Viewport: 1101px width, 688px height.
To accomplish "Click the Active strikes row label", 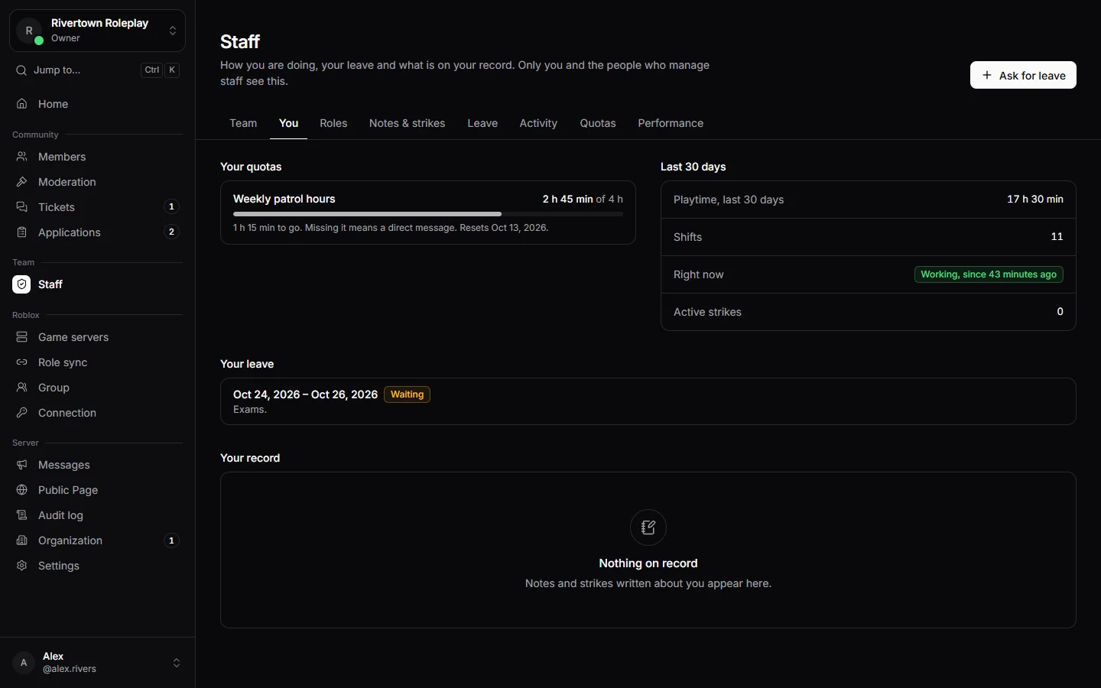I will tap(707, 312).
